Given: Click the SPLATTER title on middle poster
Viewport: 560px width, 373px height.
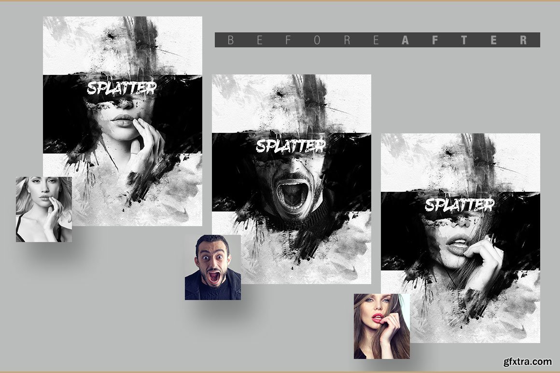Looking at the screenshot, I should point(291,146).
